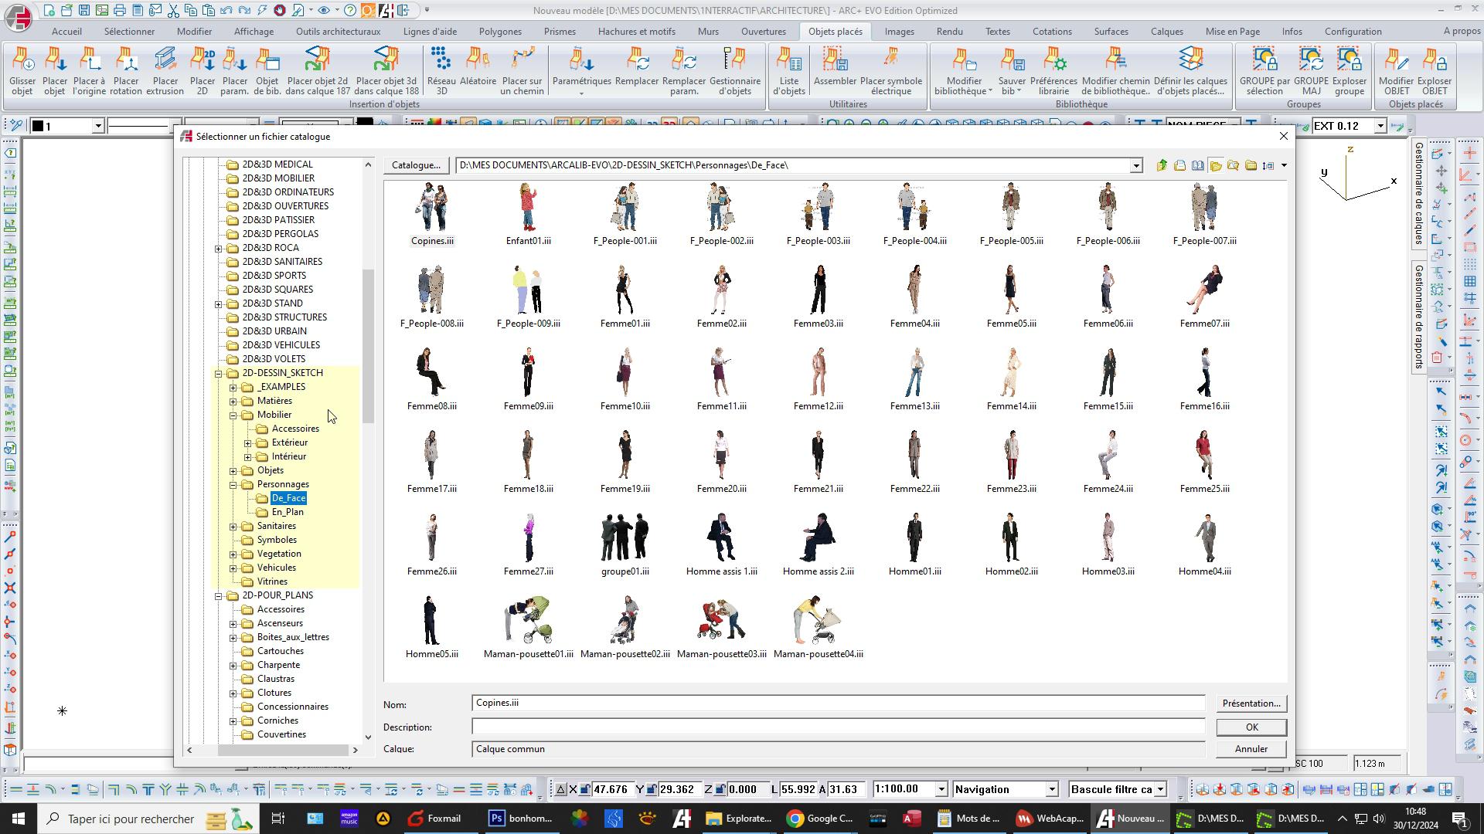The height and width of the screenshot is (834, 1484).
Task: Toggle the Y coordinate lock
Action: pyautogui.click(x=652, y=789)
